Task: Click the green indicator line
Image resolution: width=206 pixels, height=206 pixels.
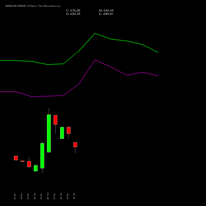Action: [79, 51]
